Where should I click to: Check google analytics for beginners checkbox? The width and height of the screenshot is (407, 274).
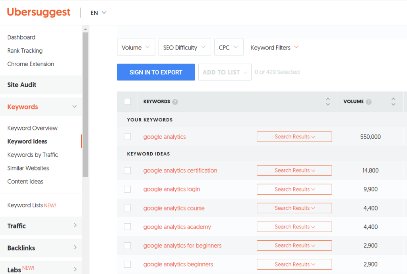click(x=128, y=245)
